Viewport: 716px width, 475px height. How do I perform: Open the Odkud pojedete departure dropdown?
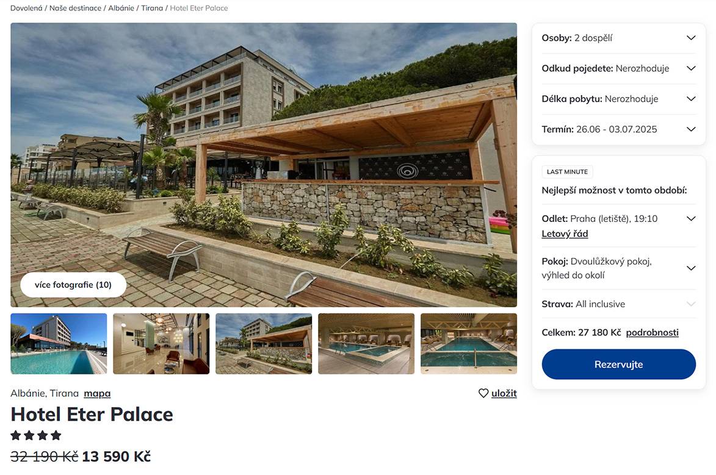pos(690,68)
